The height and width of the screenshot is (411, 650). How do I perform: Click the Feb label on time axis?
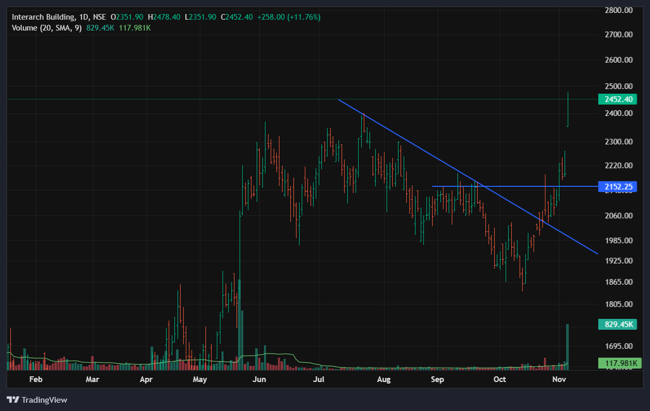coord(35,380)
